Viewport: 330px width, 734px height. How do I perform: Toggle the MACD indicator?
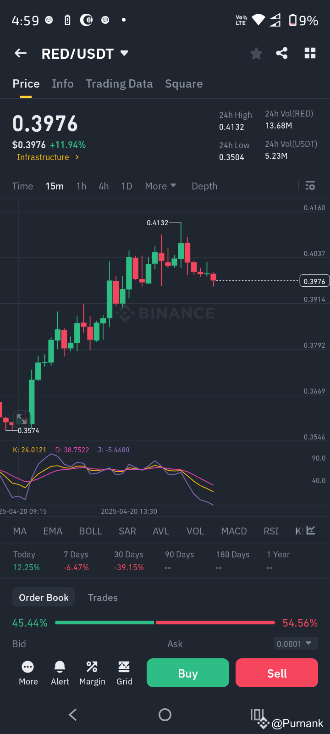[234, 531]
